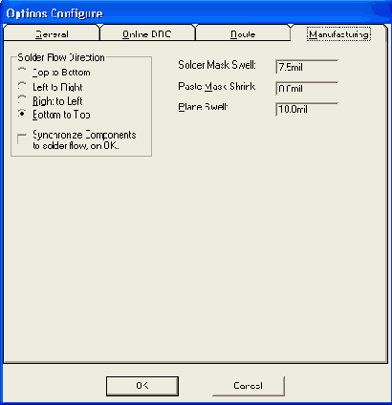
Task: Click into the Plane Swell field
Action: 307,109
